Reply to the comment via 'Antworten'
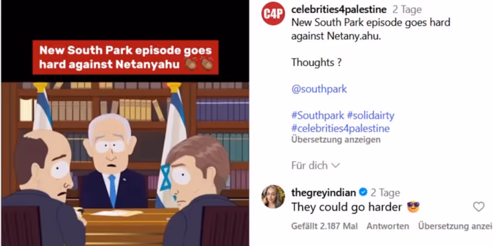Screen dimensions: 493x246 [388, 226]
